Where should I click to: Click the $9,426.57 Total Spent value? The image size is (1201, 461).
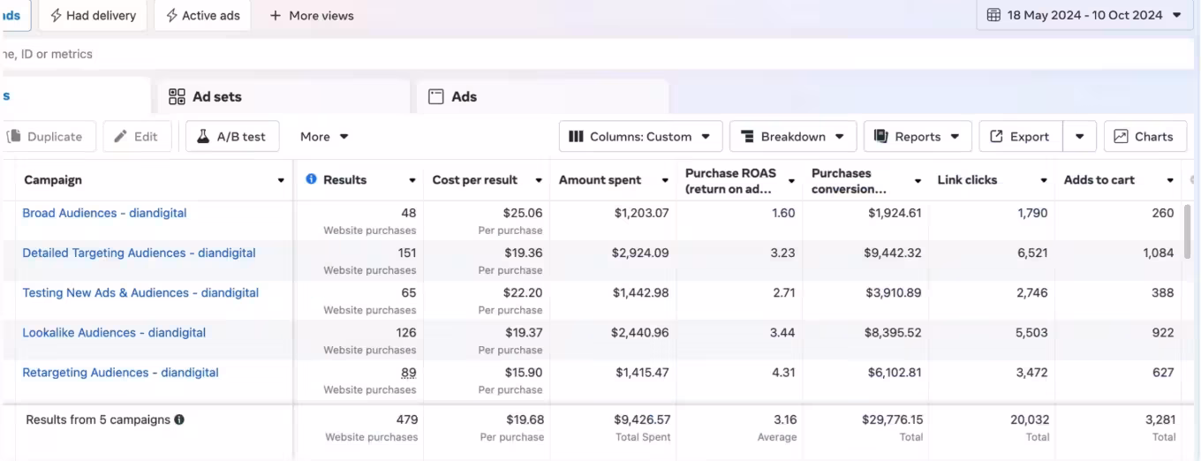(x=642, y=419)
